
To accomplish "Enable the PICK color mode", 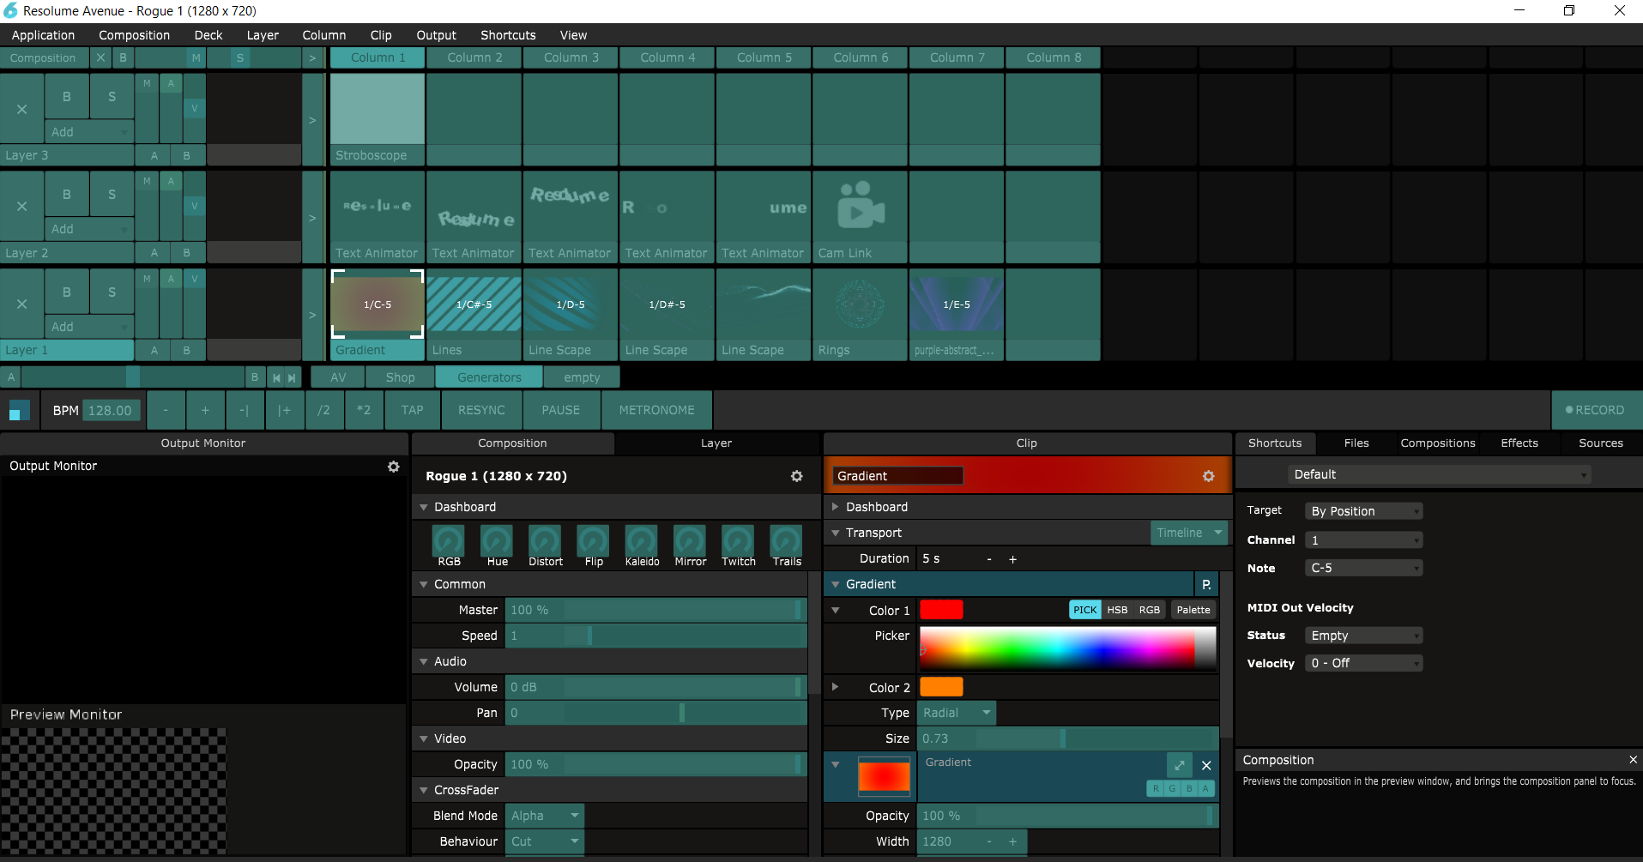I will pos(1084,610).
